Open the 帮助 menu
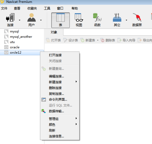Screen dimensions: 152x144 coord(75,8)
